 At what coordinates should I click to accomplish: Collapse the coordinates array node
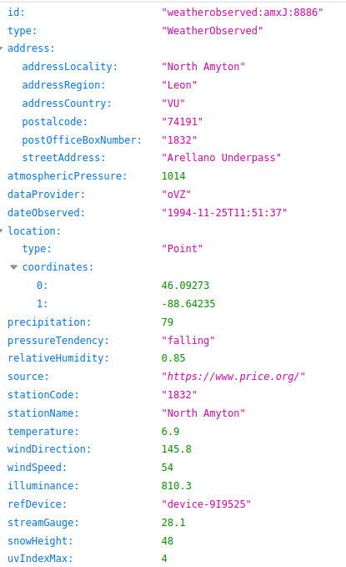13,267
